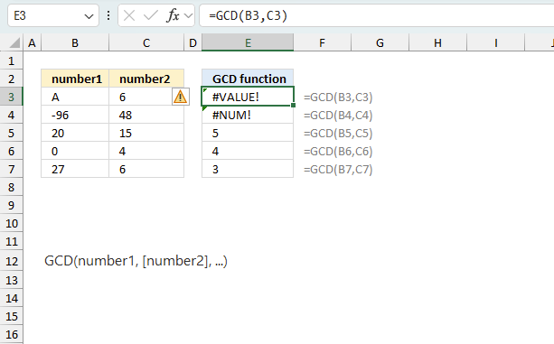
Task: Select row 10 header
Action: point(12,223)
